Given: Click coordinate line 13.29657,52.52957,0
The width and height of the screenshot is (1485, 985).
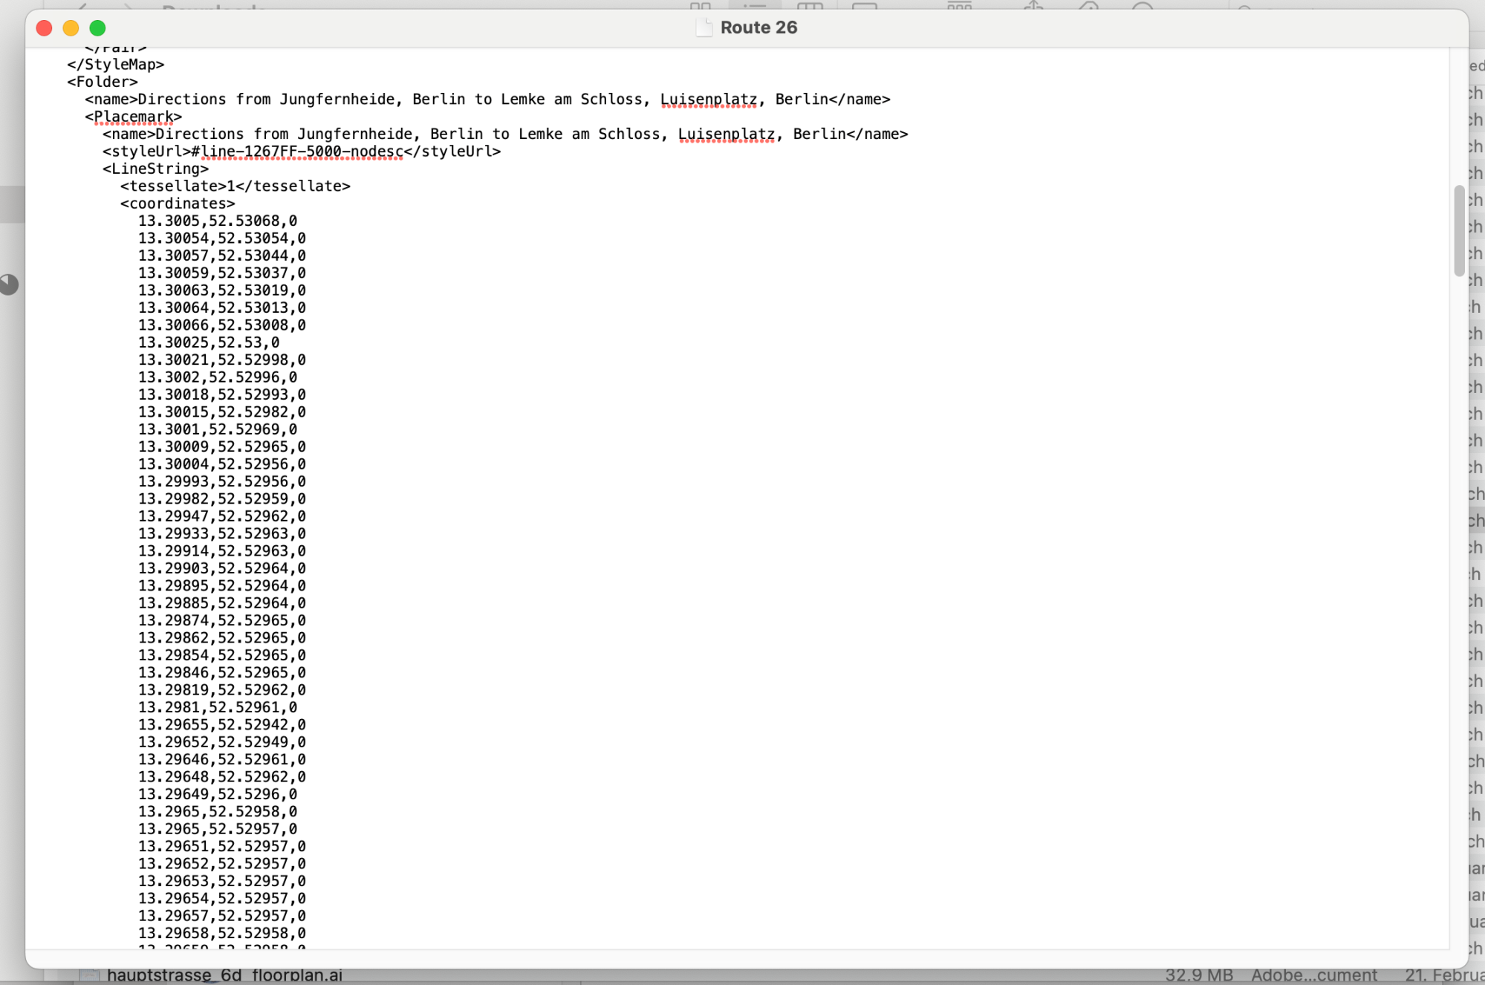Looking at the screenshot, I should pos(222,917).
